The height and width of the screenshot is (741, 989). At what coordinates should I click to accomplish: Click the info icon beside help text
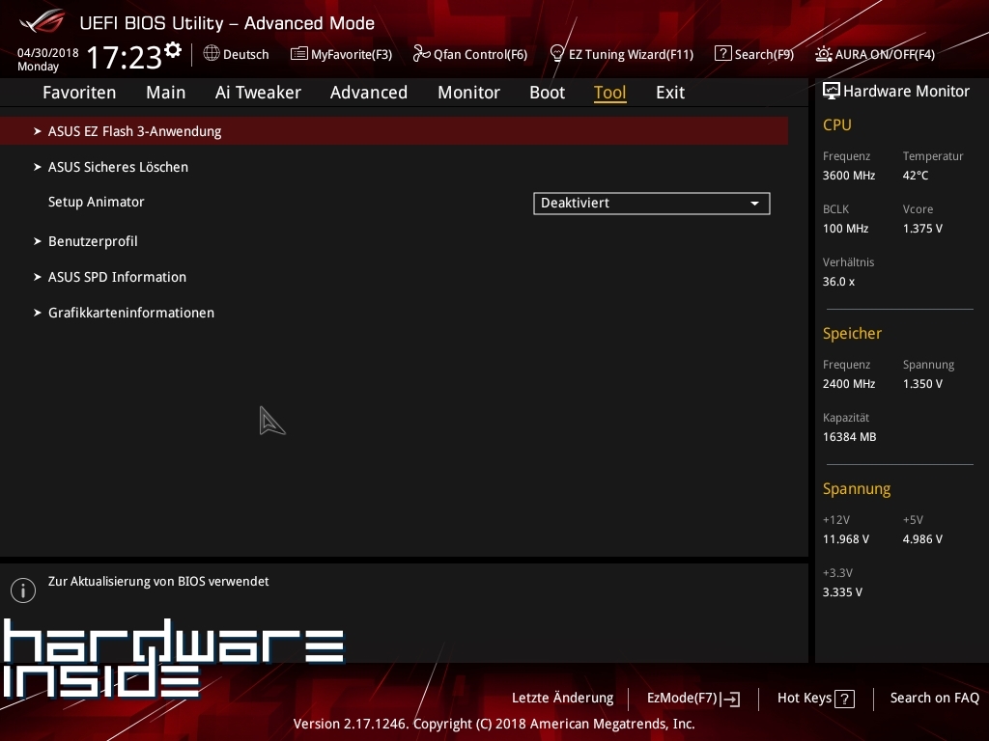(23, 590)
